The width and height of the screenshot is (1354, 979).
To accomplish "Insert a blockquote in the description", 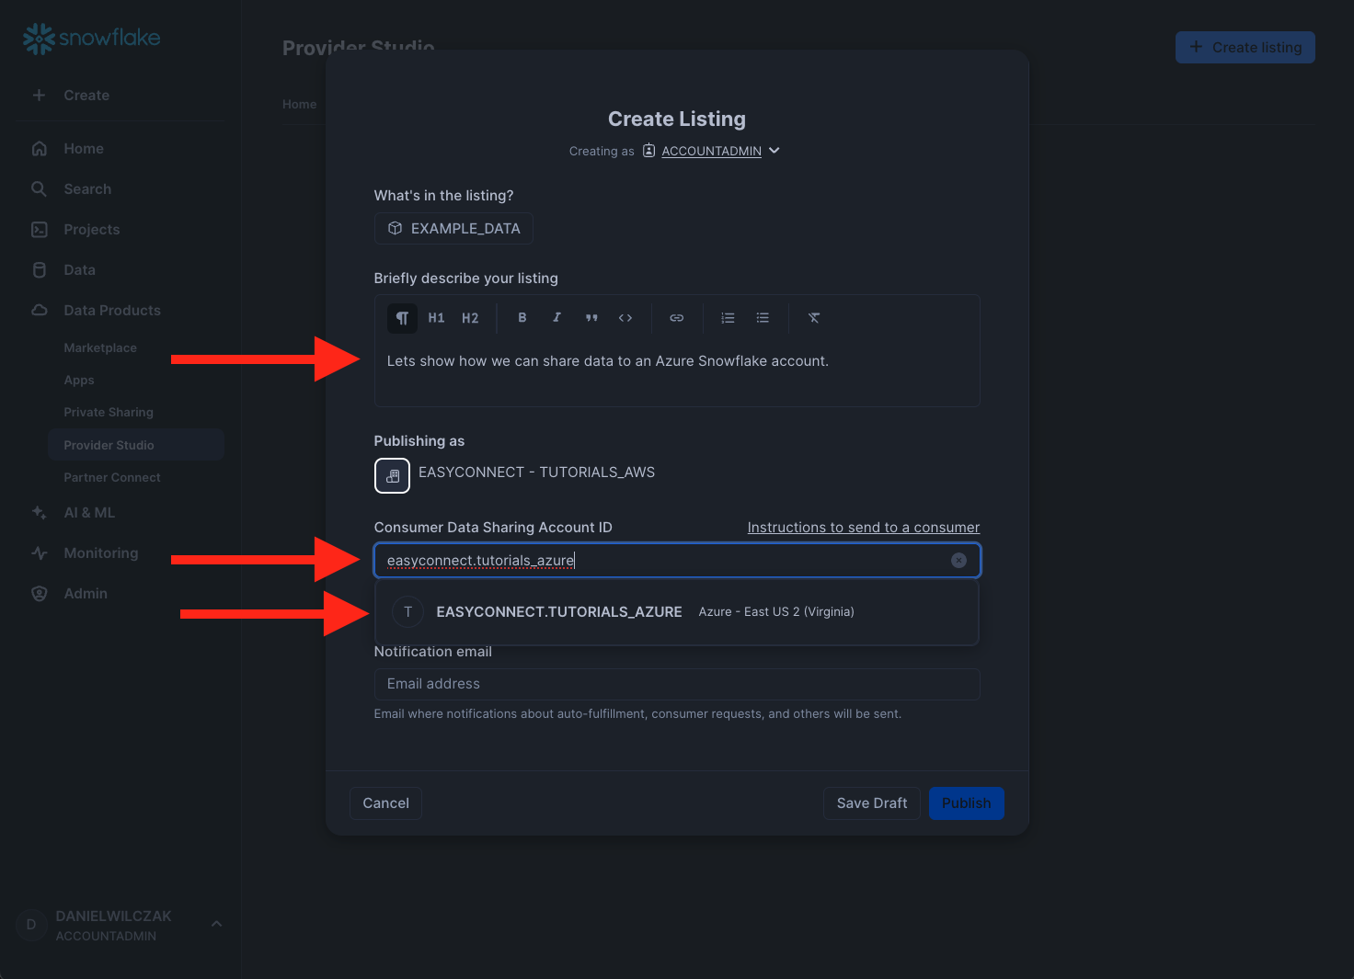I will [x=591, y=318].
